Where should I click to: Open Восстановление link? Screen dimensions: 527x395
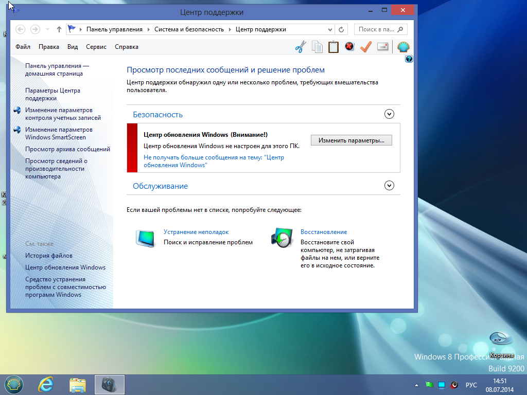click(x=324, y=232)
